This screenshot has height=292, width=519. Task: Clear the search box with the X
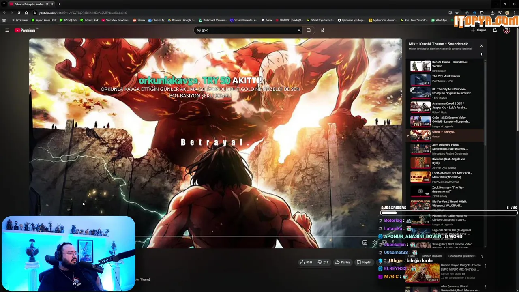pos(299,30)
